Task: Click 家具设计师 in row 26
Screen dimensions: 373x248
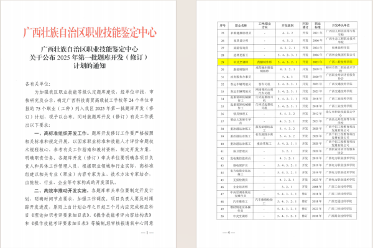Action: pyautogui.click(x=241, y=40)
